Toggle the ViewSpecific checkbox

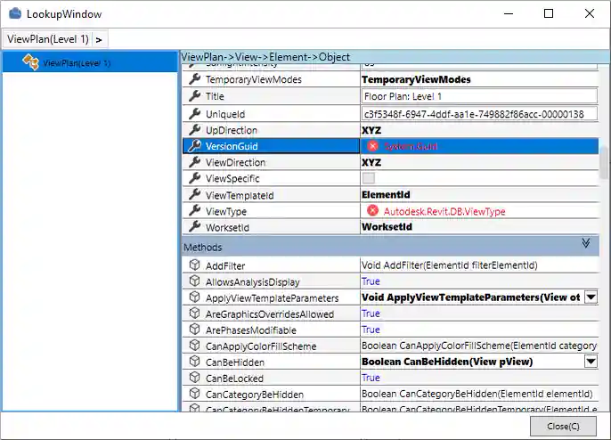[368, 178]
